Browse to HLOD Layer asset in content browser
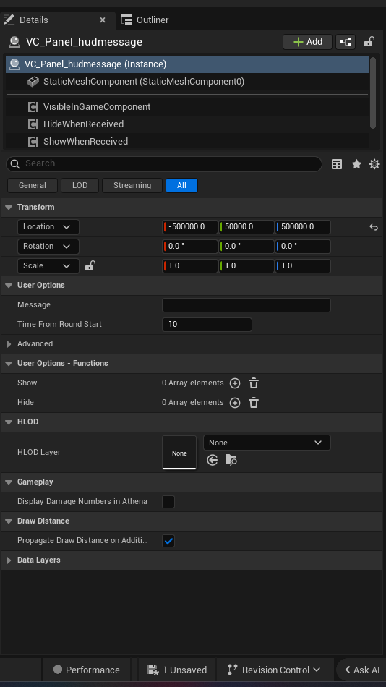 [231, 460]
